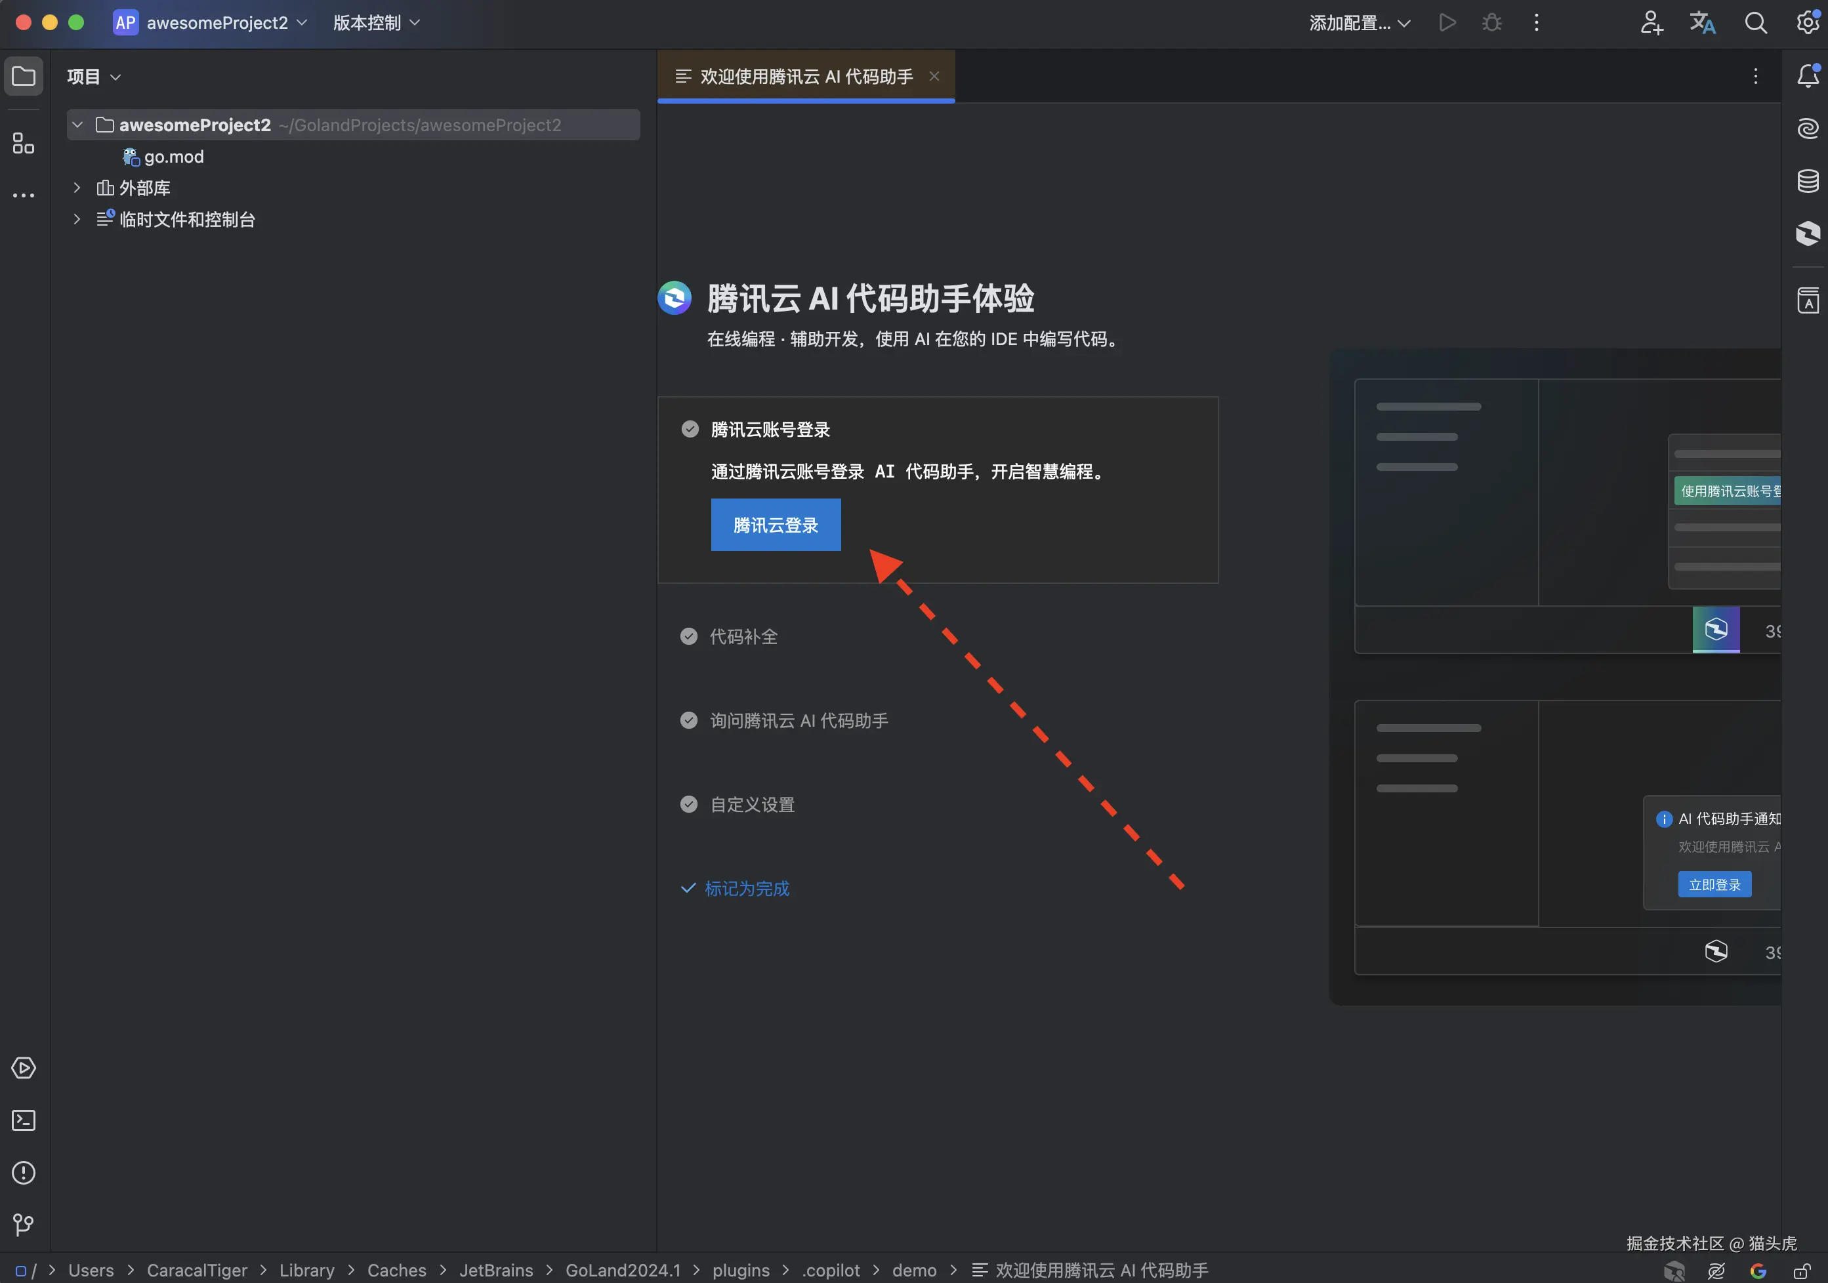1828x1283 pixels.
Task: Toggle the 腾讯云账号登录 step checkmark
Action: (690, 429)
